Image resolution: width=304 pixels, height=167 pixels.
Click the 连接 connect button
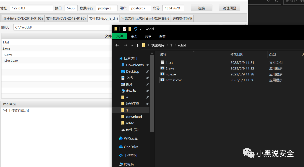201,8
